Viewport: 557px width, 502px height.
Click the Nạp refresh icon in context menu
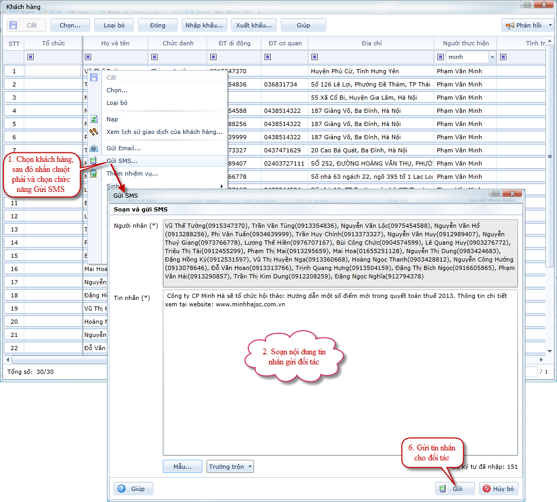[x=94, y=119]
